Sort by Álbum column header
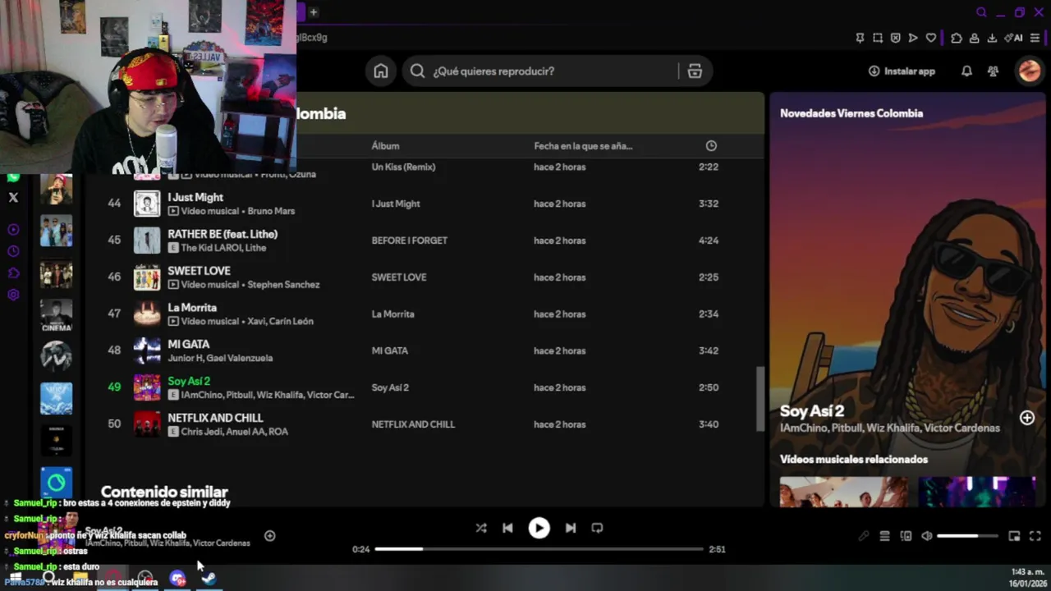 coord(385,146)
